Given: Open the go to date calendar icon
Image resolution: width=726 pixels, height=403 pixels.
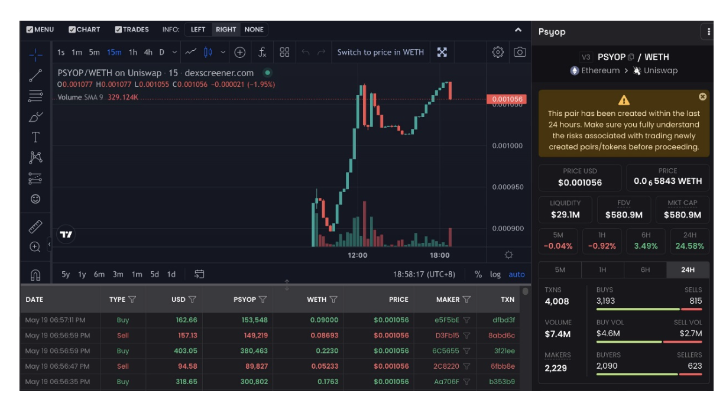Looking at the screenshot, I should point(199,274).
